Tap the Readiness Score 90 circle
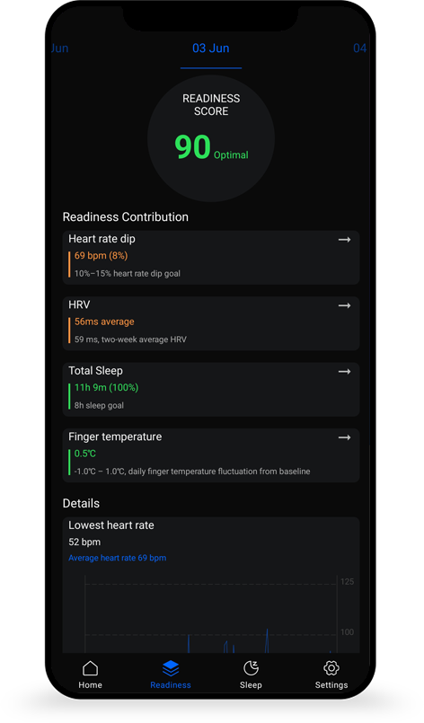The image size is (424, 723). [211, 138]
